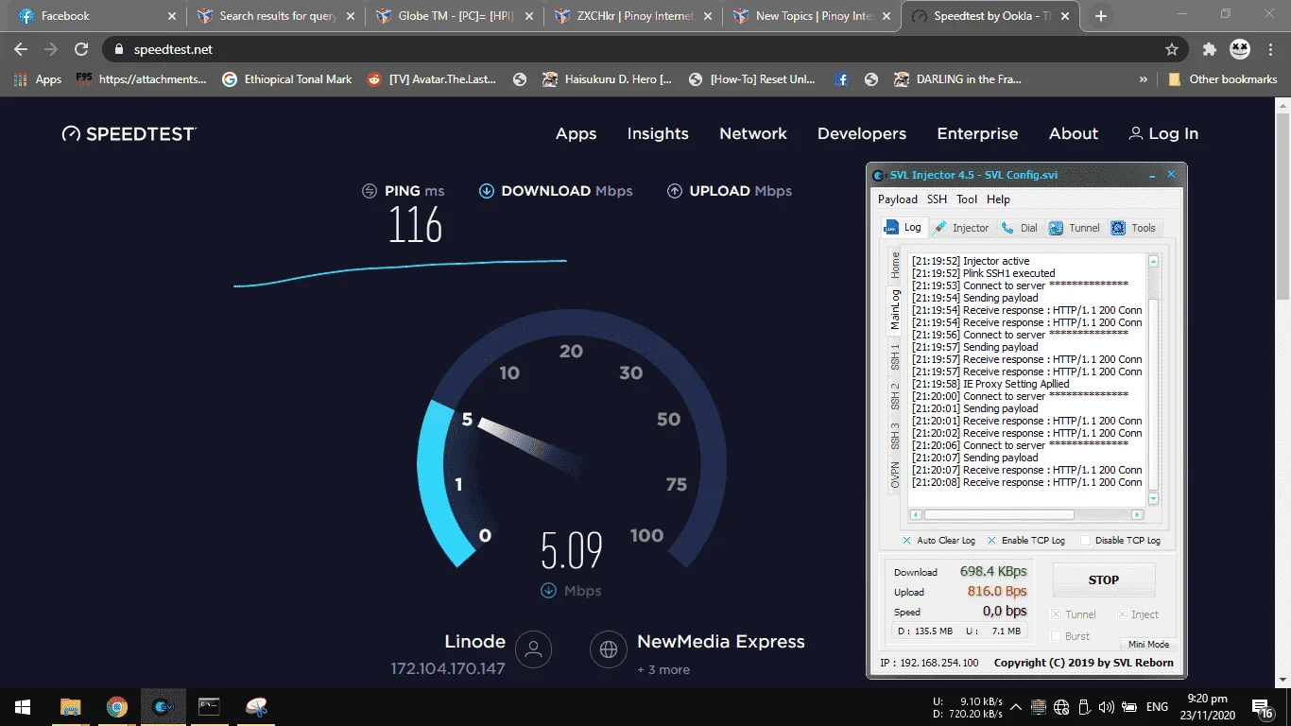1291x726 pixels.
Task: Open the Chrome extensions puzzle icon
Action: click(1209, 49)
